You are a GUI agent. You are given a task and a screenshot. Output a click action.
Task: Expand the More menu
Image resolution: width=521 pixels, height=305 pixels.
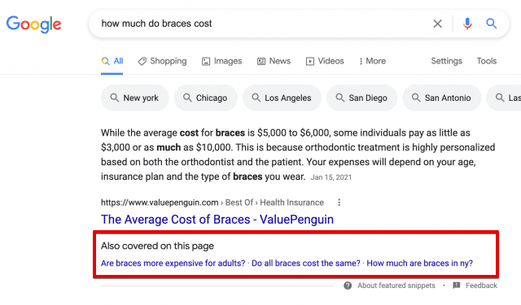[373, 61]
